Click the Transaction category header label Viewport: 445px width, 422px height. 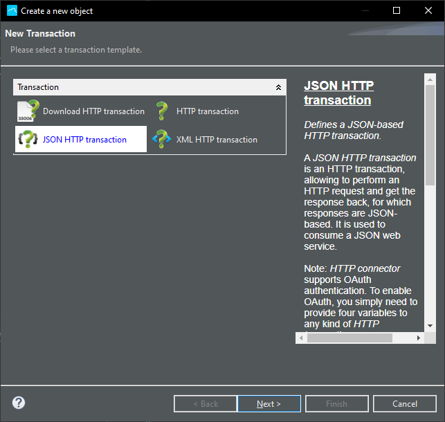pos(38,88)
